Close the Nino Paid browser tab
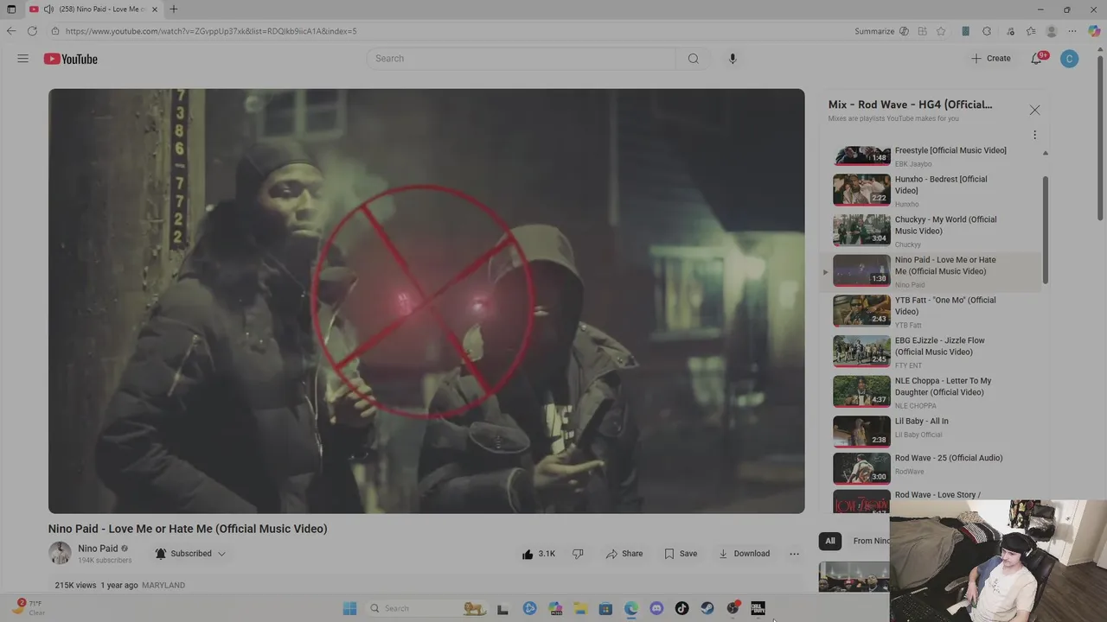Viewport: 1107px width, 622px height. pos(155,10)
